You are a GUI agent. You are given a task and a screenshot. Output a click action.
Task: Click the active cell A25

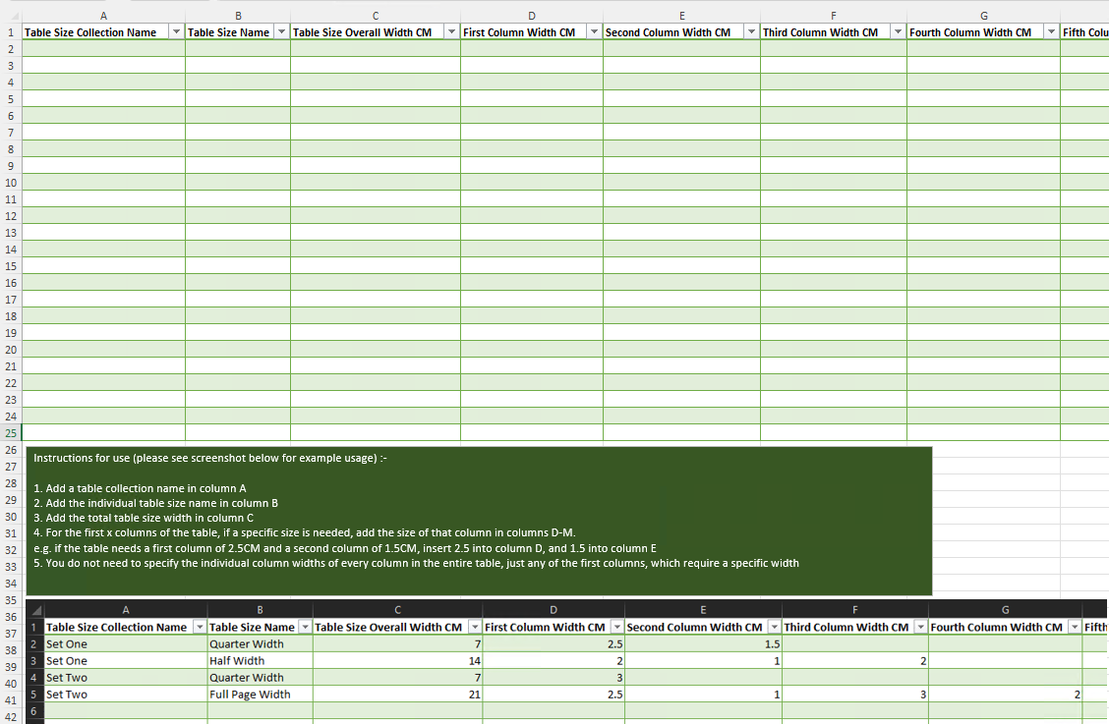tap(103, 432)
